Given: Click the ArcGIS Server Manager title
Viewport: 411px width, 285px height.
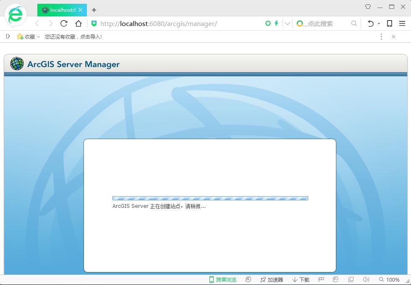Looking at the screenshot, I should [x=73, y=64].
